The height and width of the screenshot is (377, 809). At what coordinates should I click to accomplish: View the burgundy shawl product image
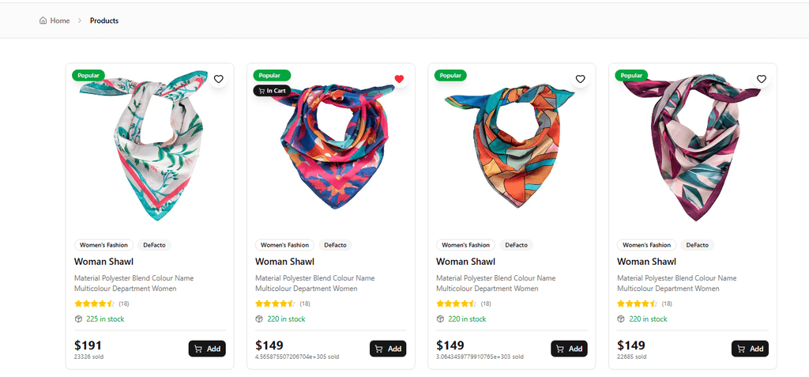[693, 146]
